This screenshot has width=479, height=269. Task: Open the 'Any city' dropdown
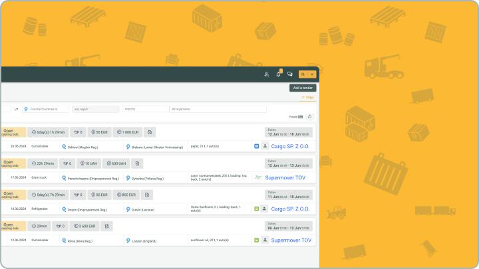[144, 109]
